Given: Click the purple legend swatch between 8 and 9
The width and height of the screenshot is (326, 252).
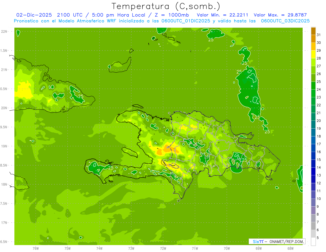Looking at the screenshot, I should 313,210.
